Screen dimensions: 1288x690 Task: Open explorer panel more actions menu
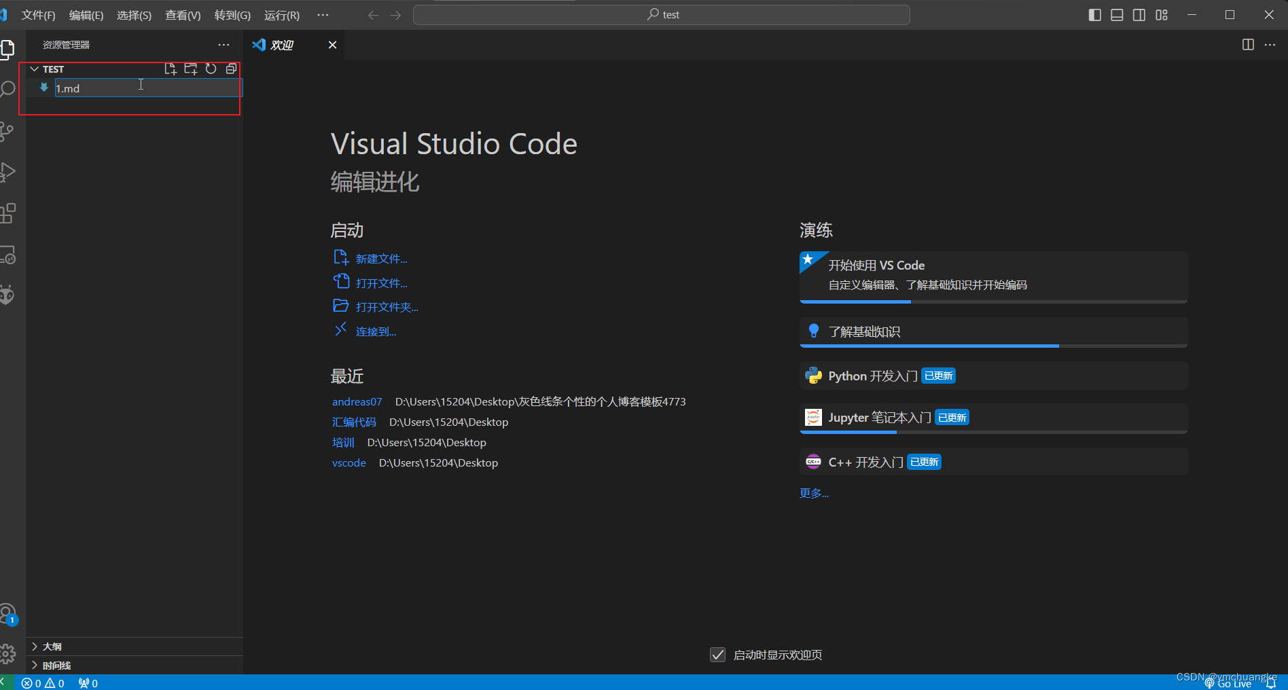[223, 45]
